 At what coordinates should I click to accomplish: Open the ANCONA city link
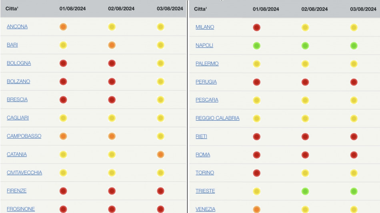tap(17, 27)
